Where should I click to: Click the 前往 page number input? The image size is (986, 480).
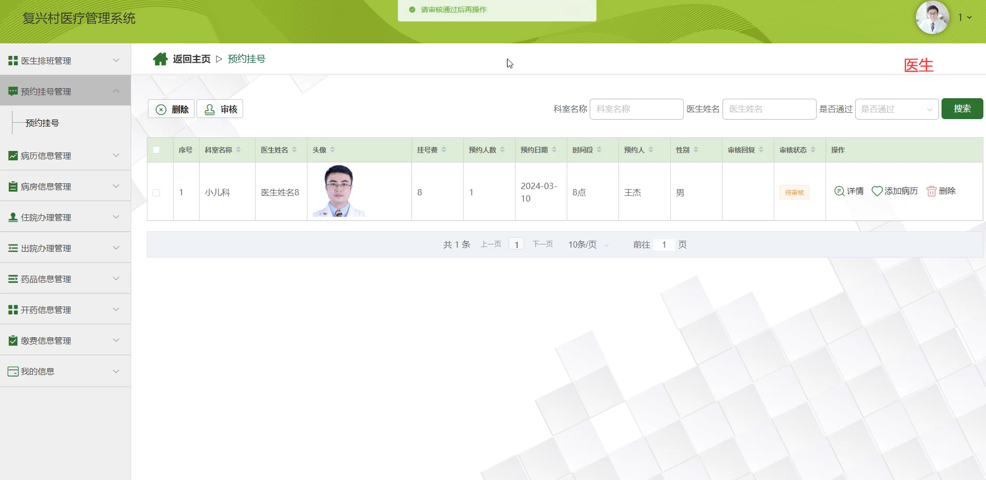(x=664, y=244)
